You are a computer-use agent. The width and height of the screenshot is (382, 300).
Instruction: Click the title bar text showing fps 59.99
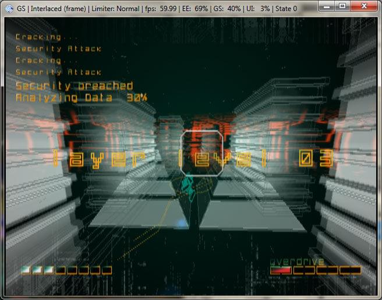(x=161, y=9)
